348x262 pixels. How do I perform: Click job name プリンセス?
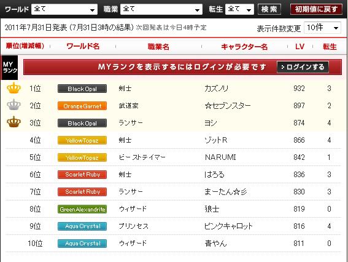pos(133,226)
